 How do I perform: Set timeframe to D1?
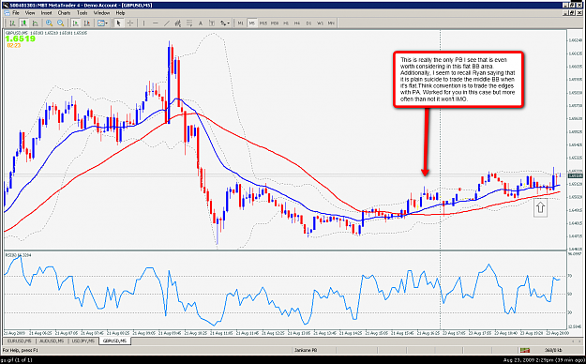coord(308,23)
